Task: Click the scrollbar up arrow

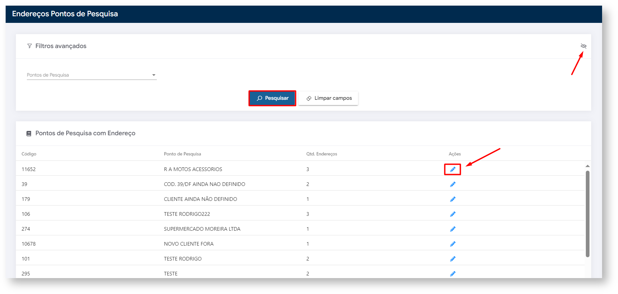Action: pos(587,166)
